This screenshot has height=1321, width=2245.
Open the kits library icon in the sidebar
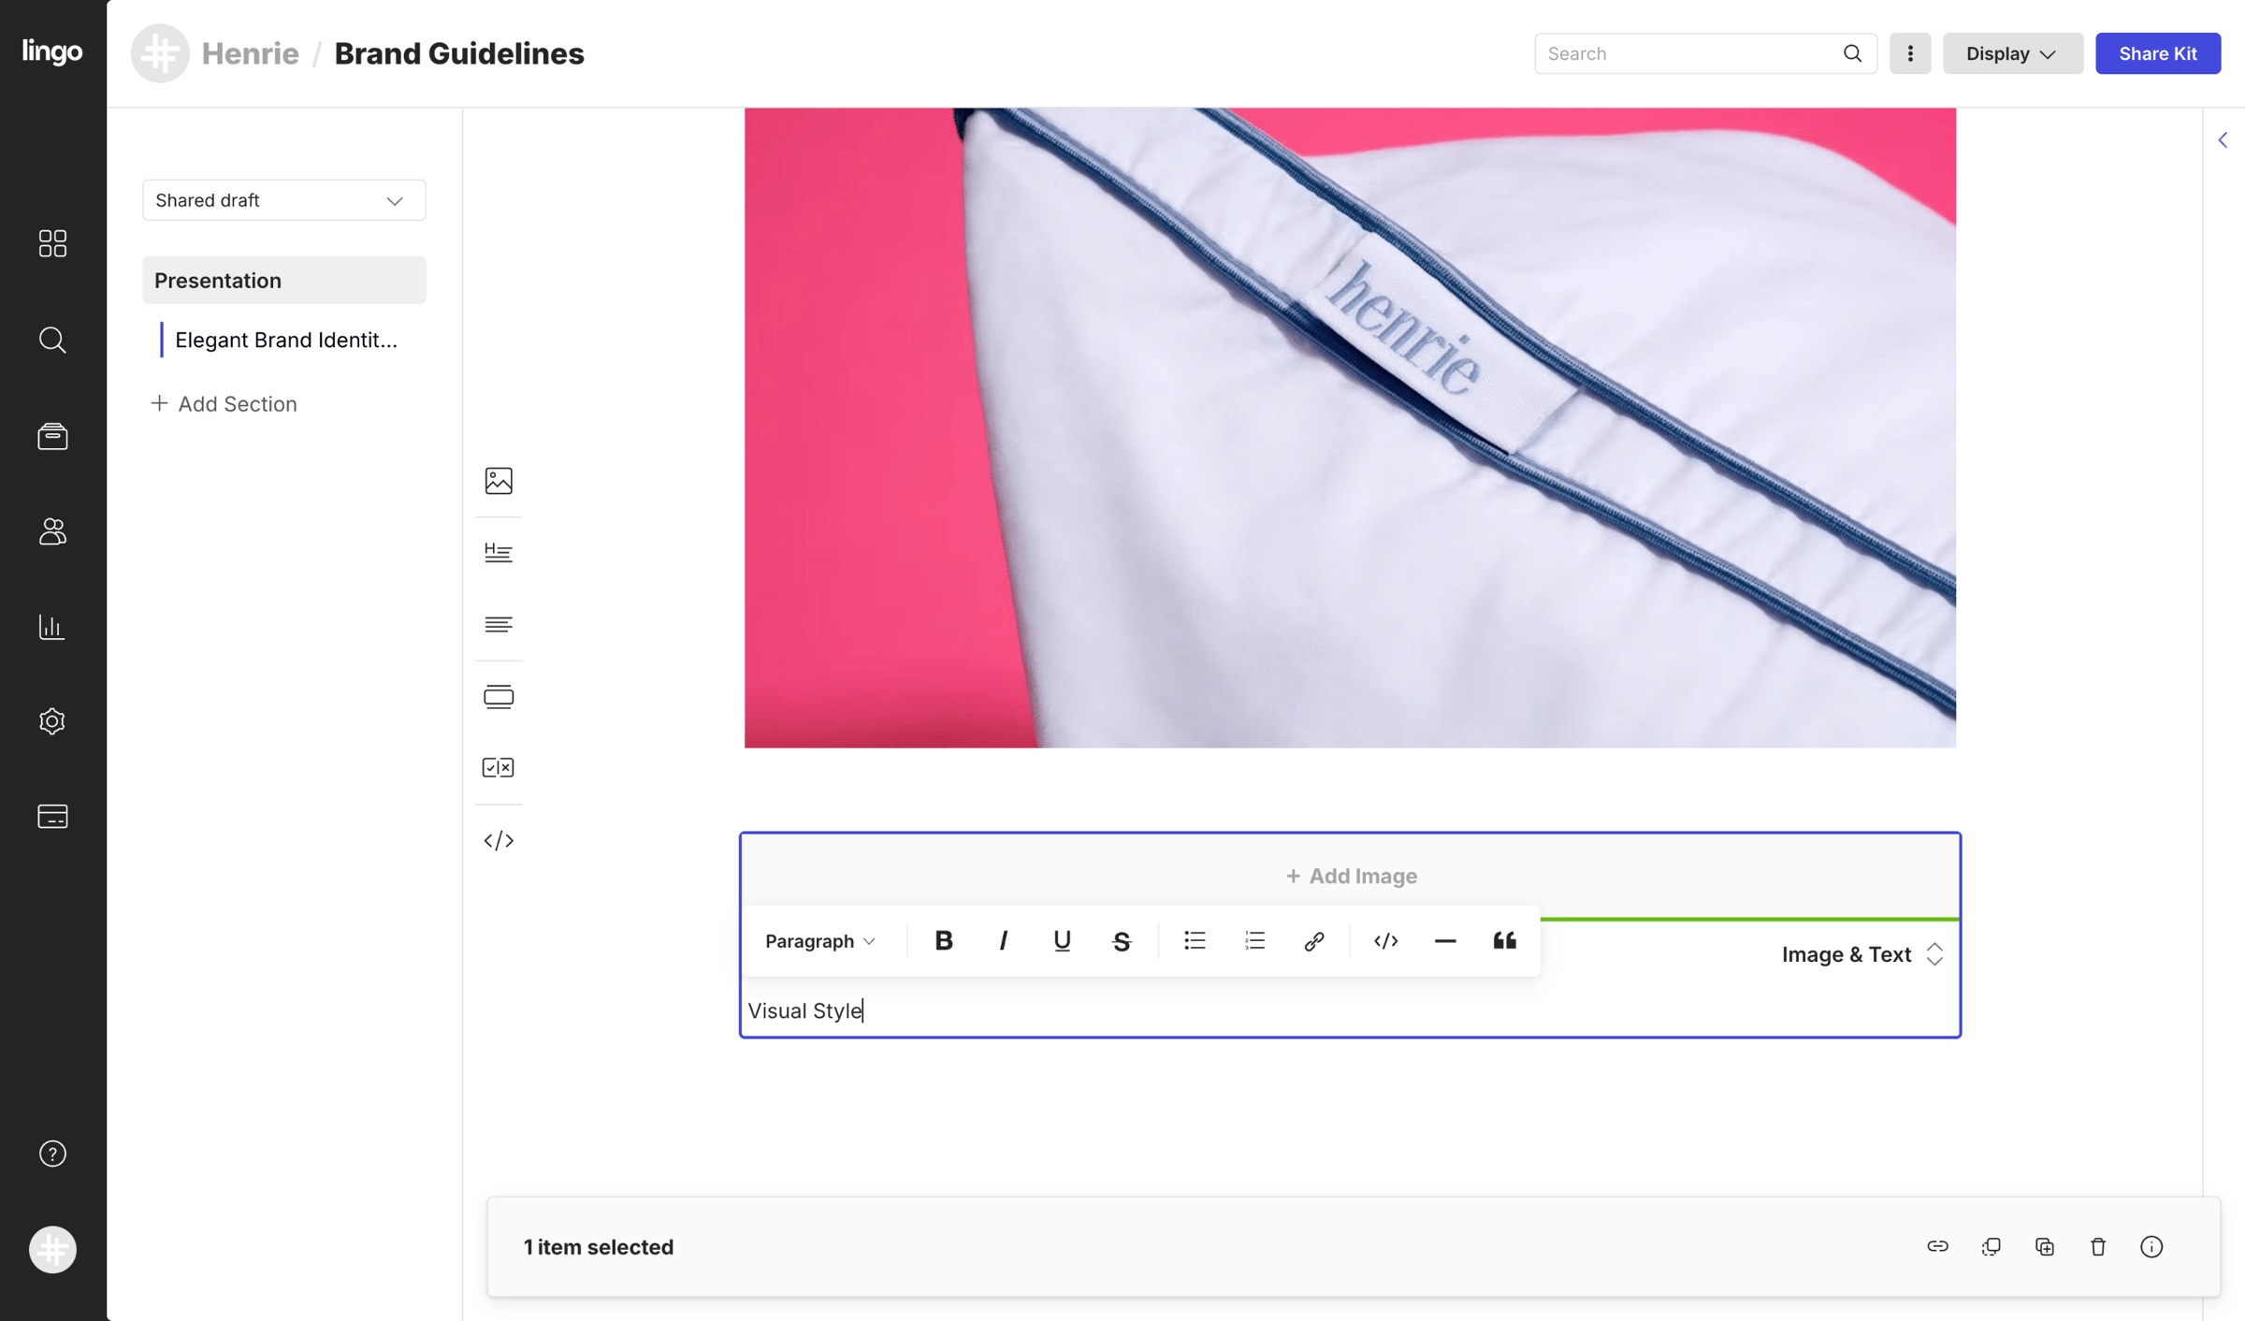[x=52, y=436]
